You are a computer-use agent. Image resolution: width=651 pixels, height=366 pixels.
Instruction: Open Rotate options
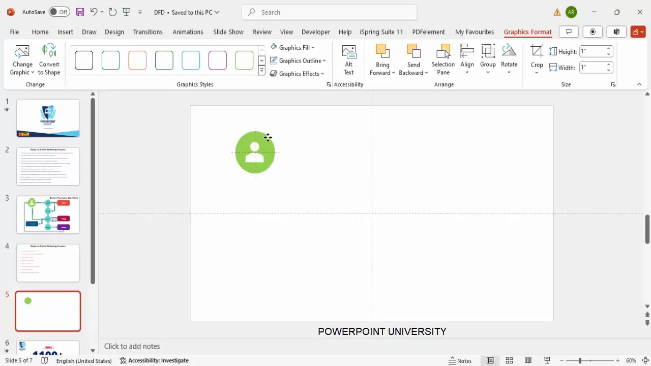click(x=509, y=59)
